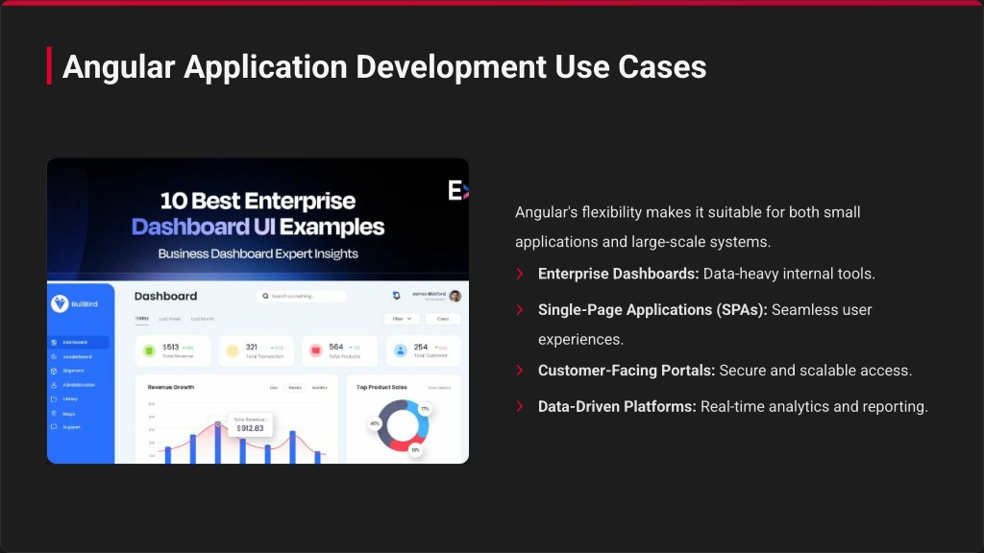This screenshot has width=984, height=553.
Task: Open View Details for Top Product Sales
Action: click(x=439, y=388)
